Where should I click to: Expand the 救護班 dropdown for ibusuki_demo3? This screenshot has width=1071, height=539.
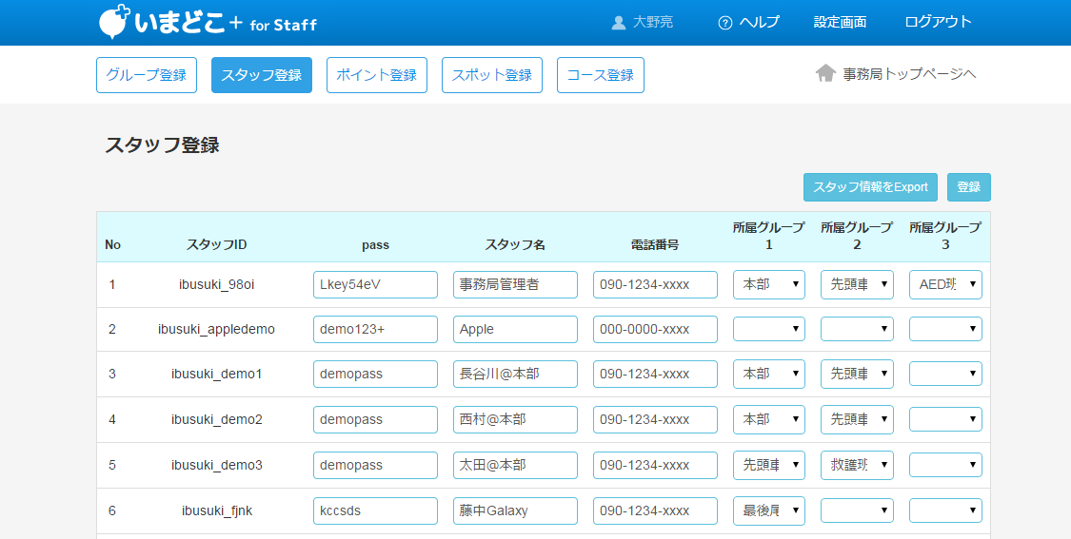pyautogui.click(x=857, y=465)
